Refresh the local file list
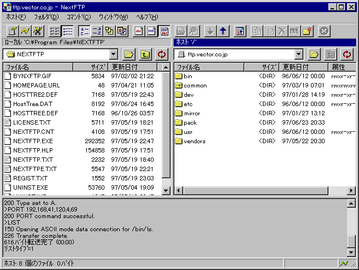Viewport: 359px width, 270px height. (162, 54)
